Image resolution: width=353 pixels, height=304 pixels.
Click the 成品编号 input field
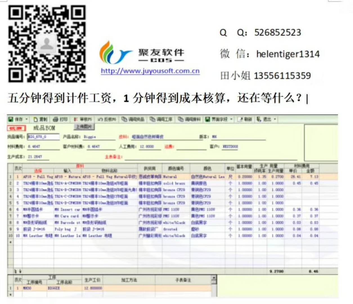43,137
